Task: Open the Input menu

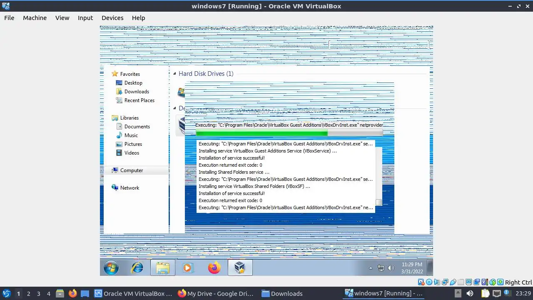Action: coord(85,18)
